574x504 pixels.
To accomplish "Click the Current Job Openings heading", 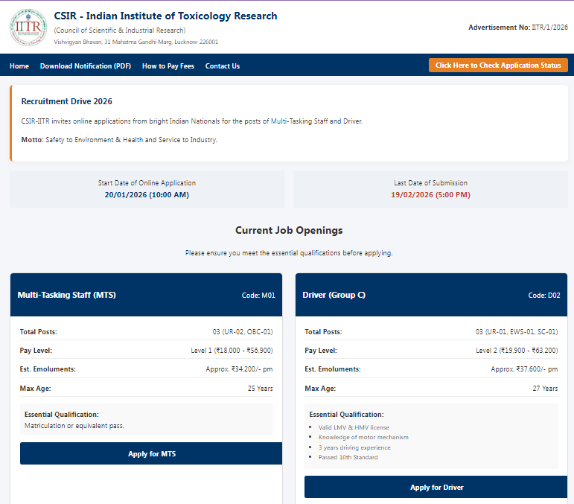I will click(289, 230).
